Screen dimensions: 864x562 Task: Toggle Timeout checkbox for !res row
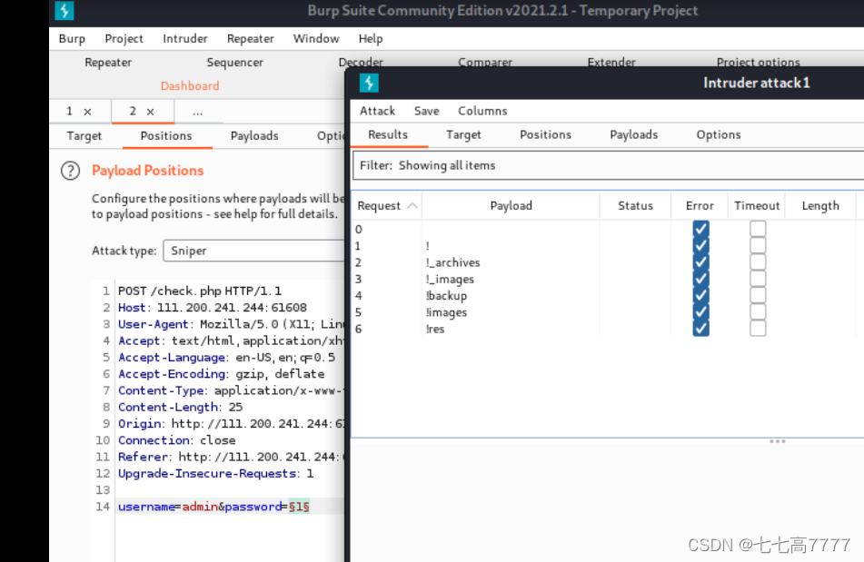click(x=758, y=328)
